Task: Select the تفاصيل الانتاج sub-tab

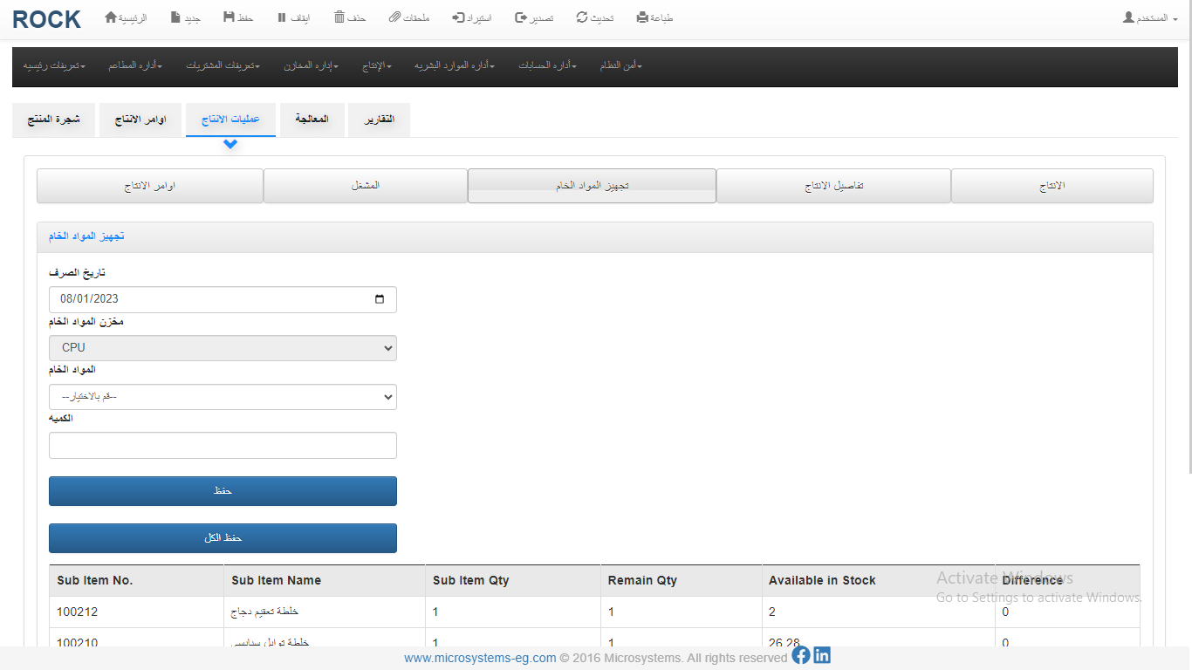Action: pyautogui.click(x=833, y=186)
